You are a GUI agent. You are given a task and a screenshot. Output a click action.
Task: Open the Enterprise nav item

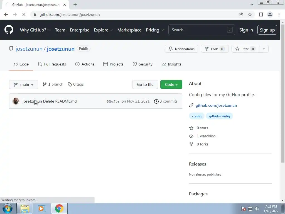[x=80, y=30]
